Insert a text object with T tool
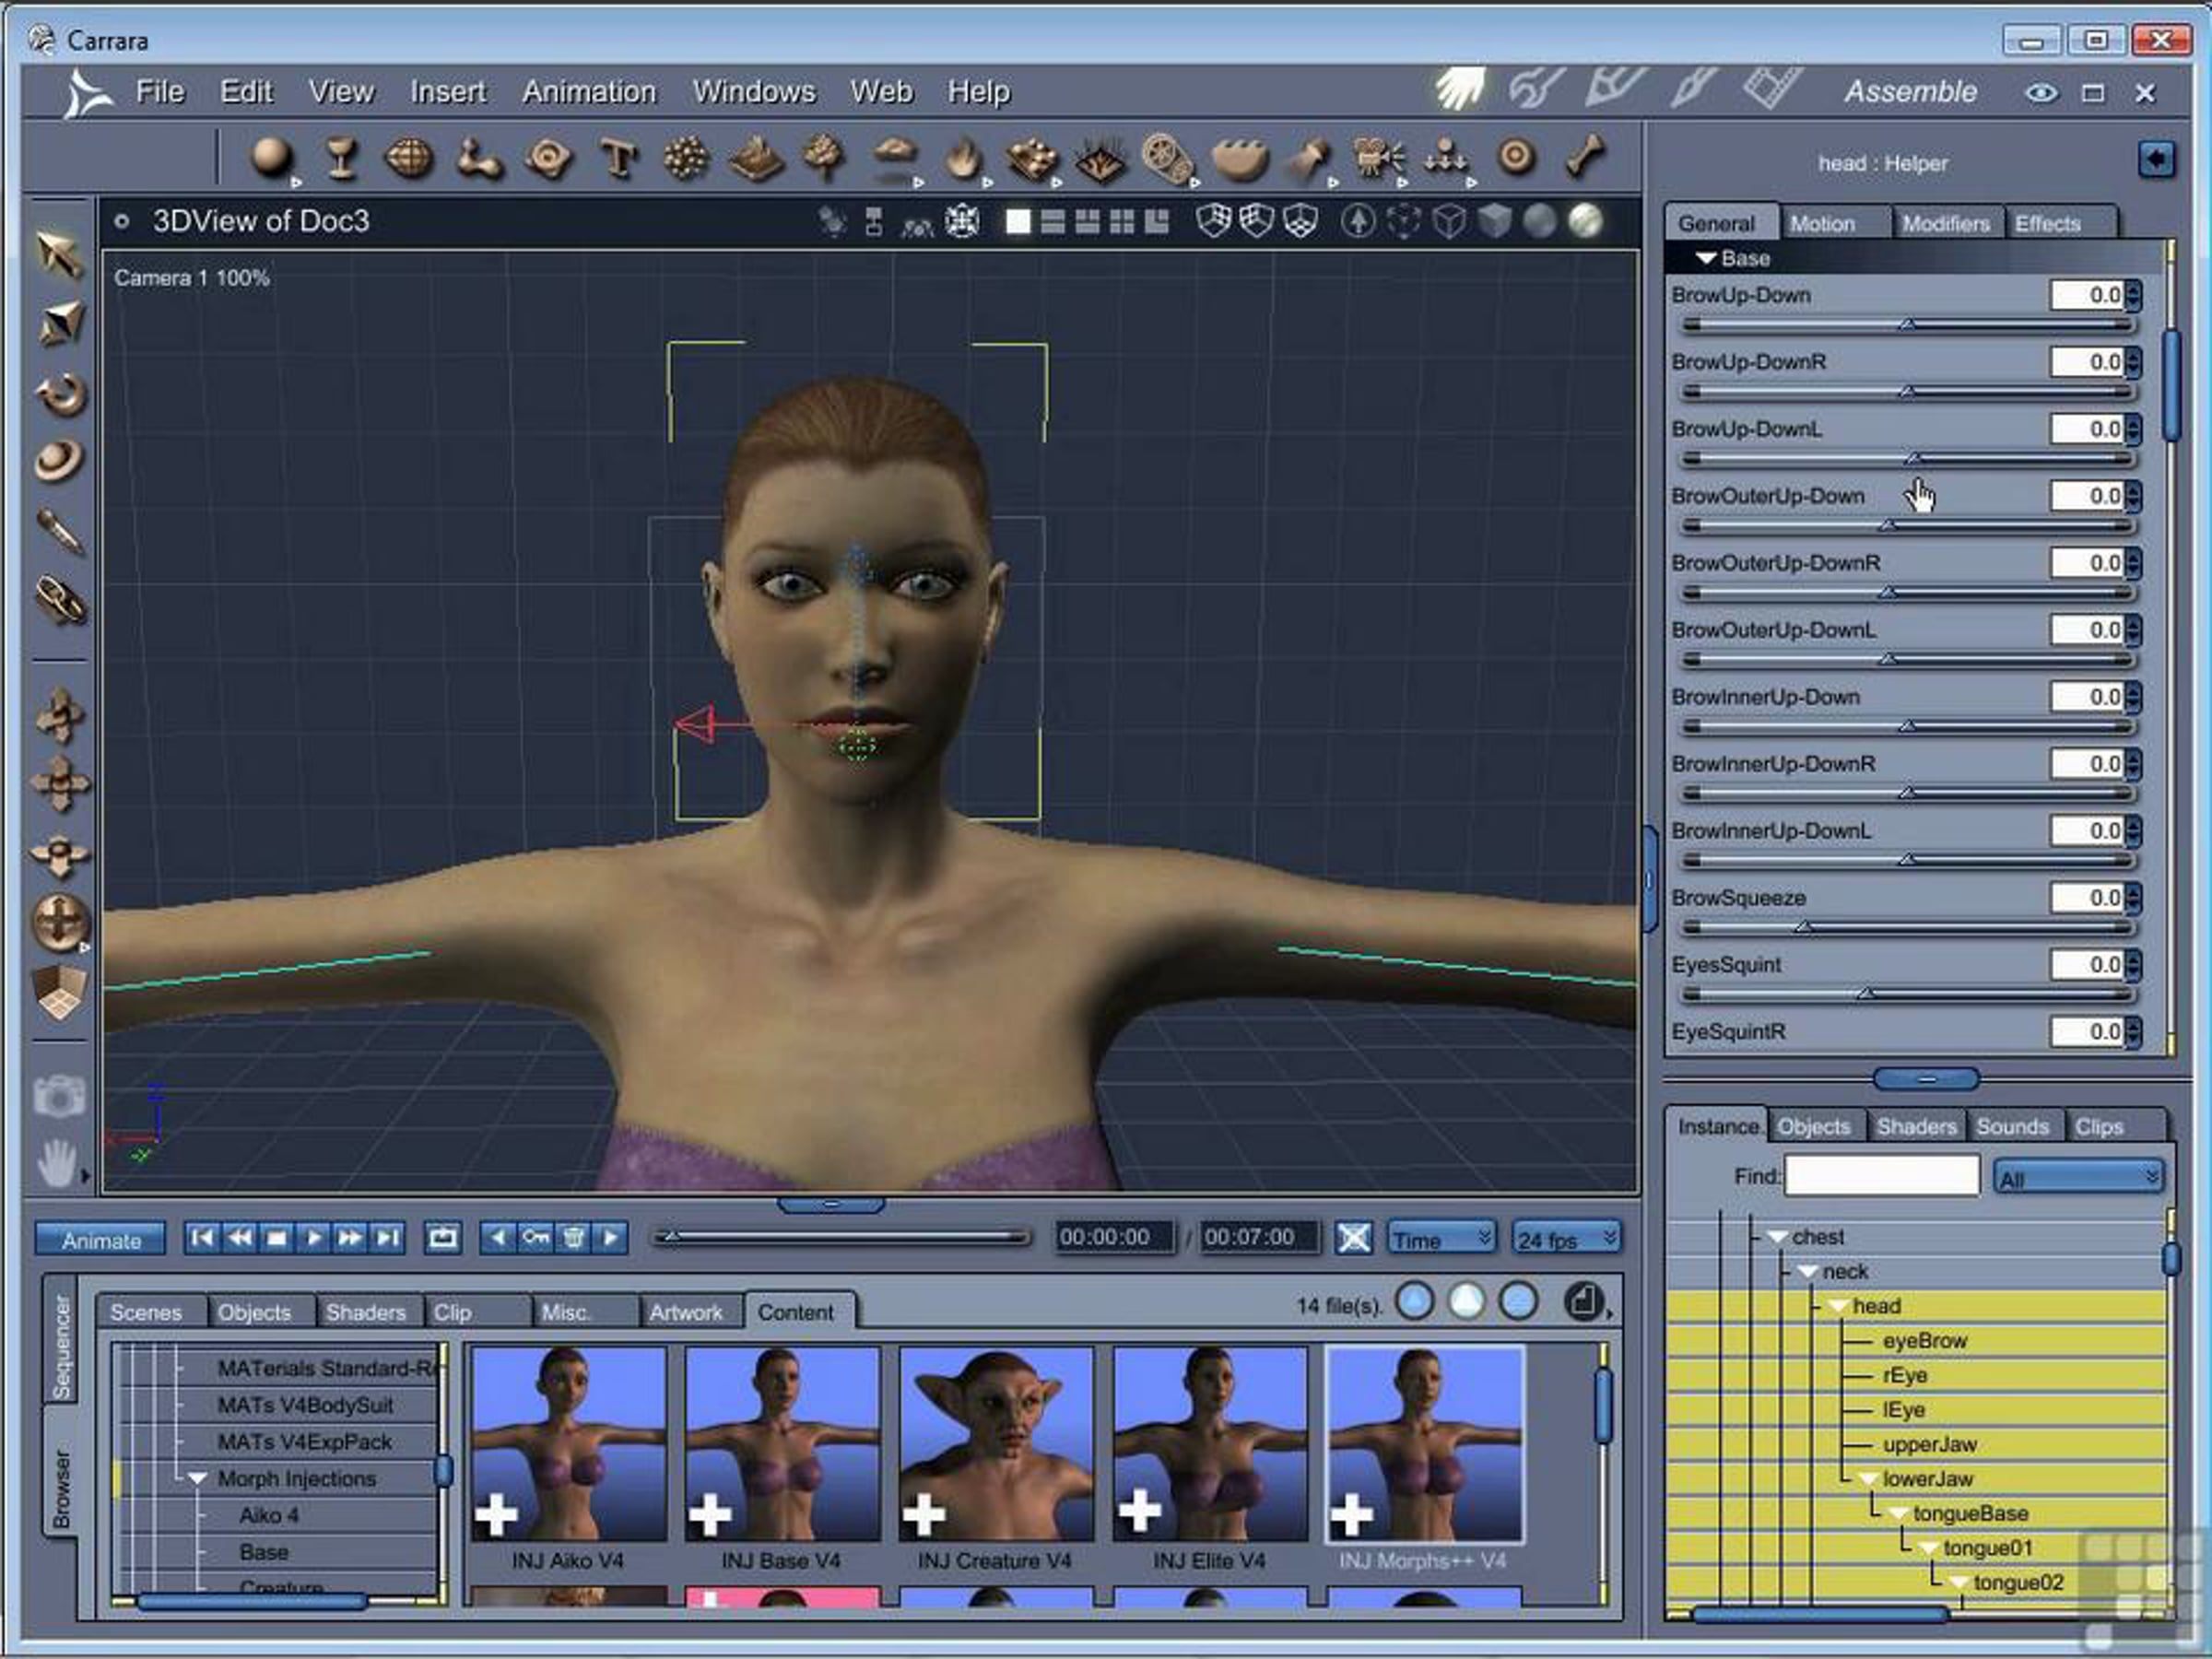This screenshot has width=2212, height=1659. click(x=619, y=158)
